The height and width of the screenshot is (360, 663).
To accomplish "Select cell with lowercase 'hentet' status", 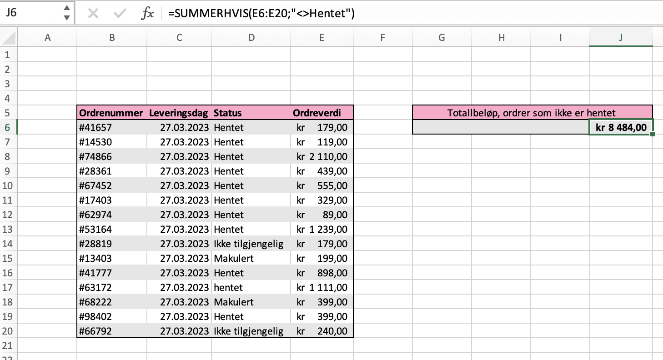I will point(251,287).
